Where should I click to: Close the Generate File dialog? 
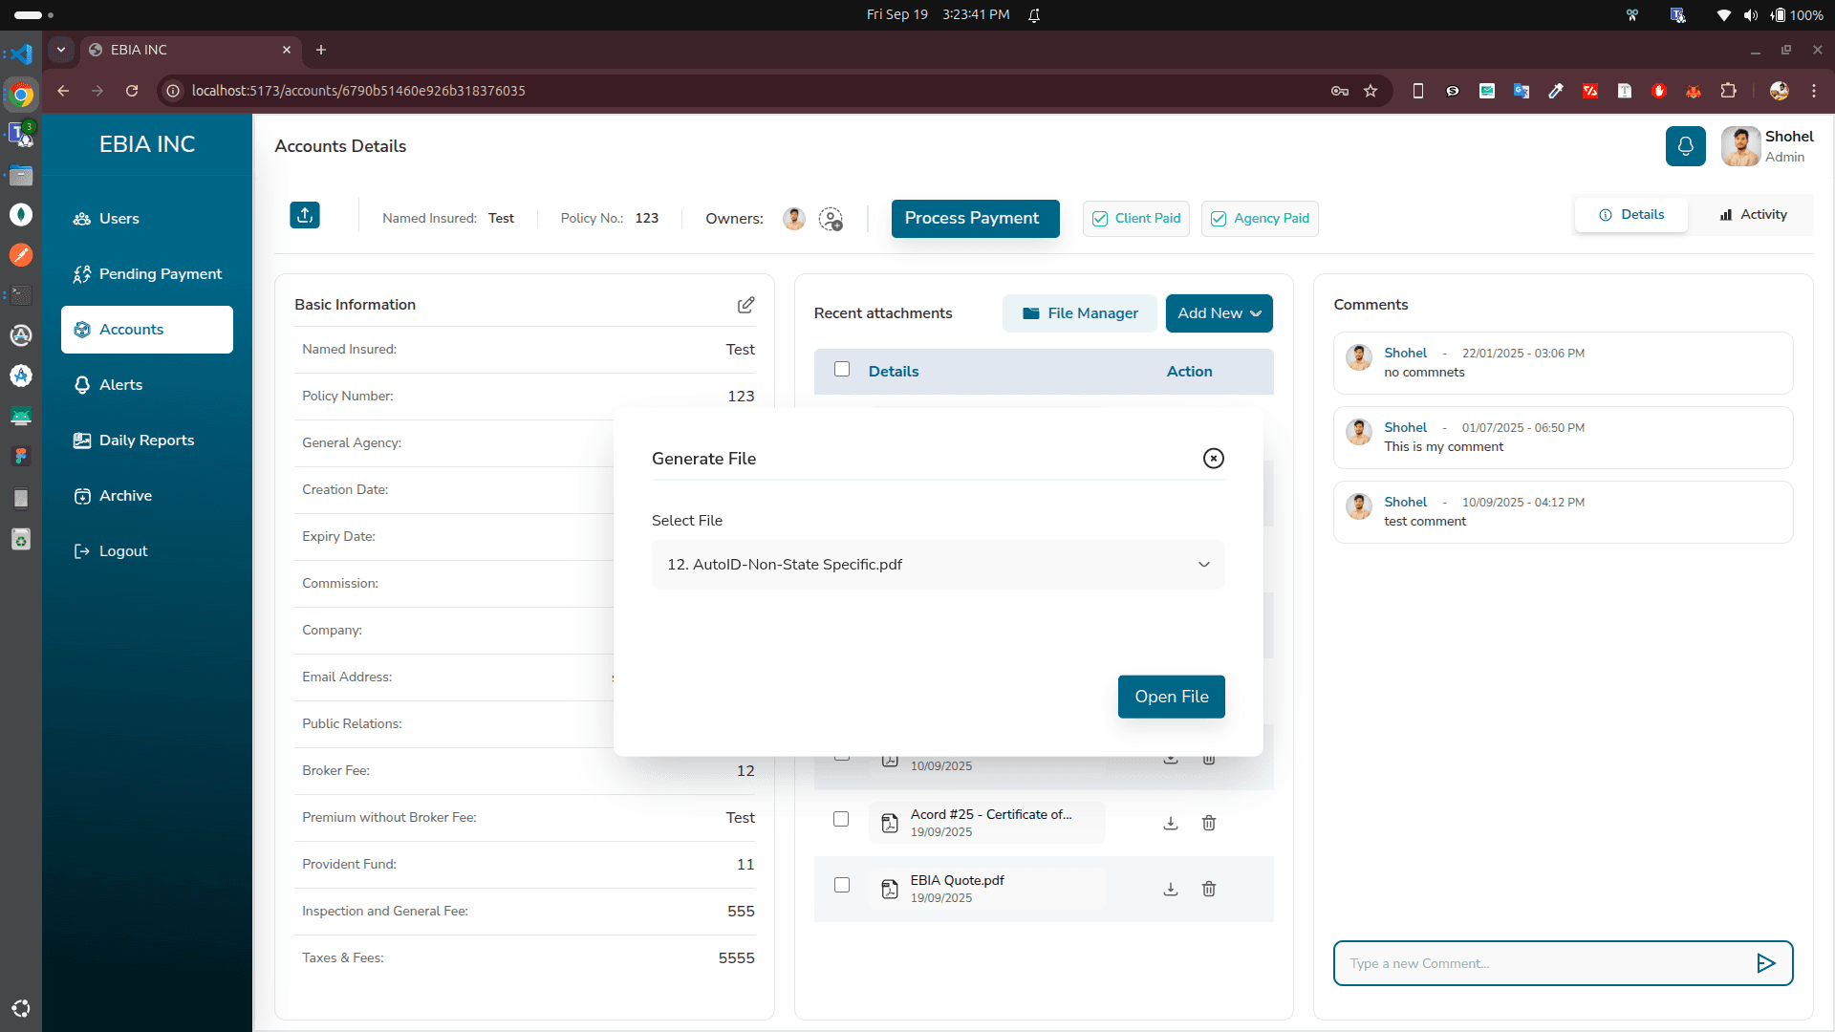click(1212, 458)
